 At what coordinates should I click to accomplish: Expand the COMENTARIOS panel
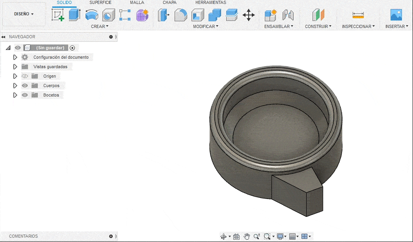click(111, 236)
